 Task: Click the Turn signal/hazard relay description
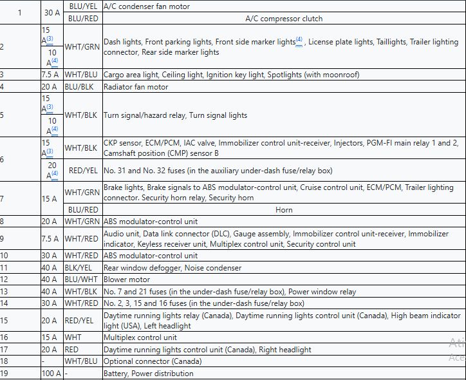pos(175,115)
